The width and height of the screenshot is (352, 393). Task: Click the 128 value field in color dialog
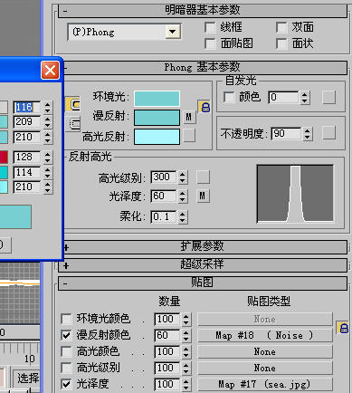26,157
